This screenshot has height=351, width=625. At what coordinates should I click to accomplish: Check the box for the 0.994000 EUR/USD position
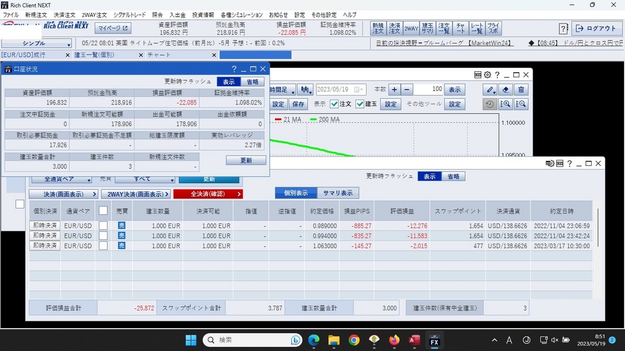point(103,236)
